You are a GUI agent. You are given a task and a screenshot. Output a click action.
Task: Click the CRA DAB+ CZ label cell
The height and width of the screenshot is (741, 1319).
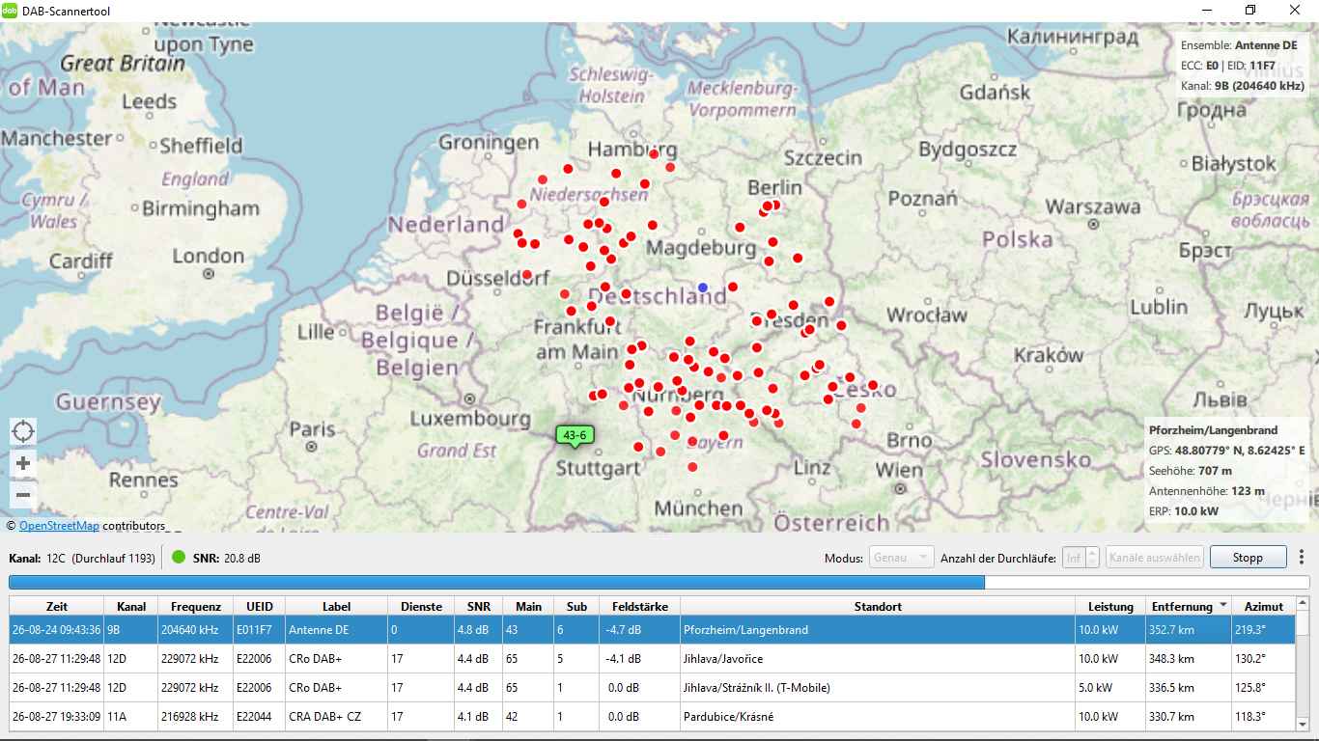click(x=337, y=717)
